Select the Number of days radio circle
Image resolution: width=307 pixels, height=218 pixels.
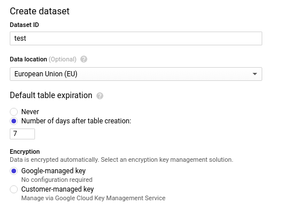[14, 121]
